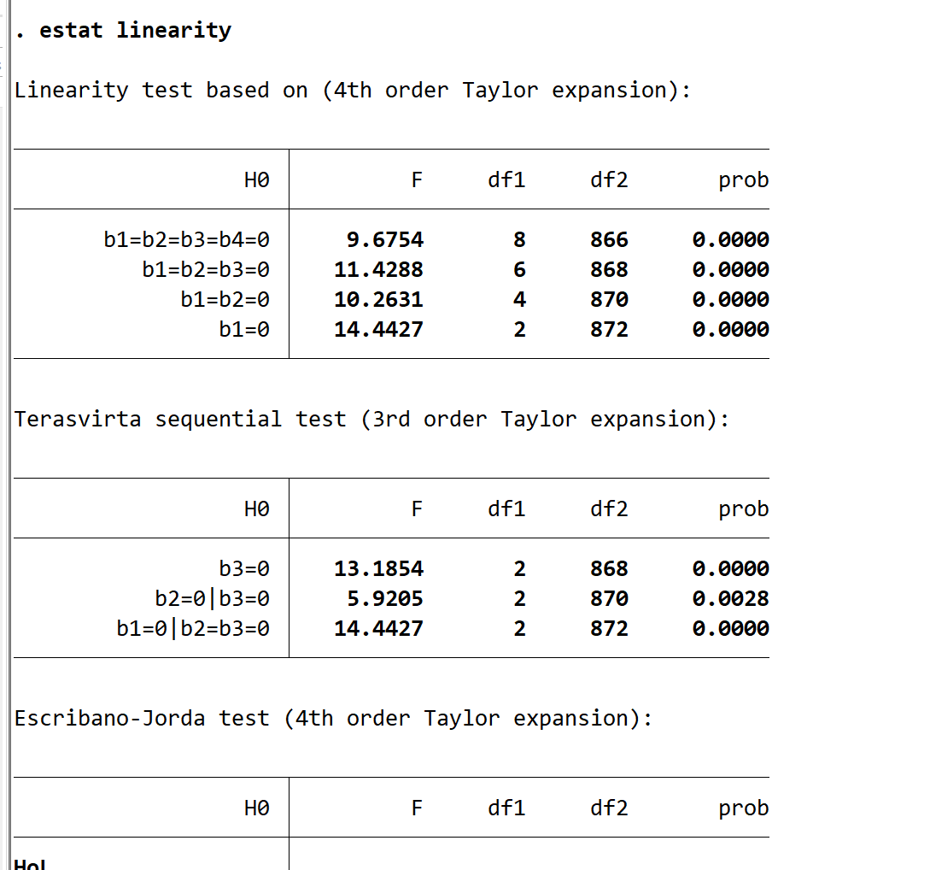930x870 pixels.
Task: Click the F value 10.2631
Action: [x=378, y=300]
